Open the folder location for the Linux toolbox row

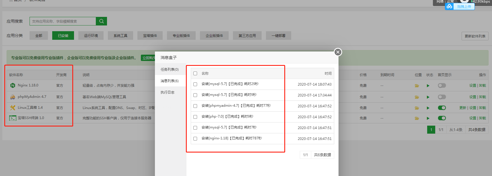pyautogui.click(x=417, y=108)
